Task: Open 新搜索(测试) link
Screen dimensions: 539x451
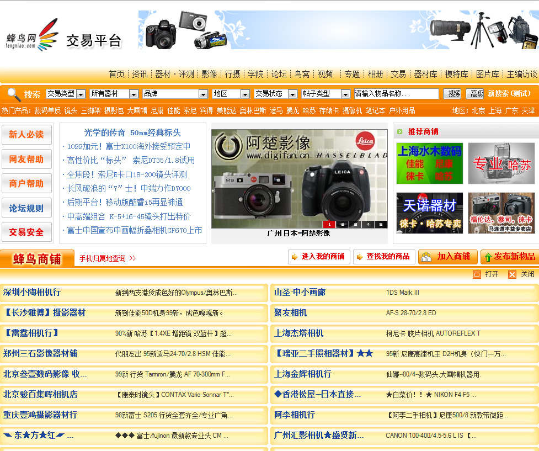Action: coord(509,93)
